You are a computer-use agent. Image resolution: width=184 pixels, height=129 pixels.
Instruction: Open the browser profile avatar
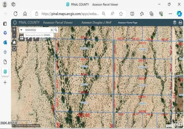click(x=5, y=5)
